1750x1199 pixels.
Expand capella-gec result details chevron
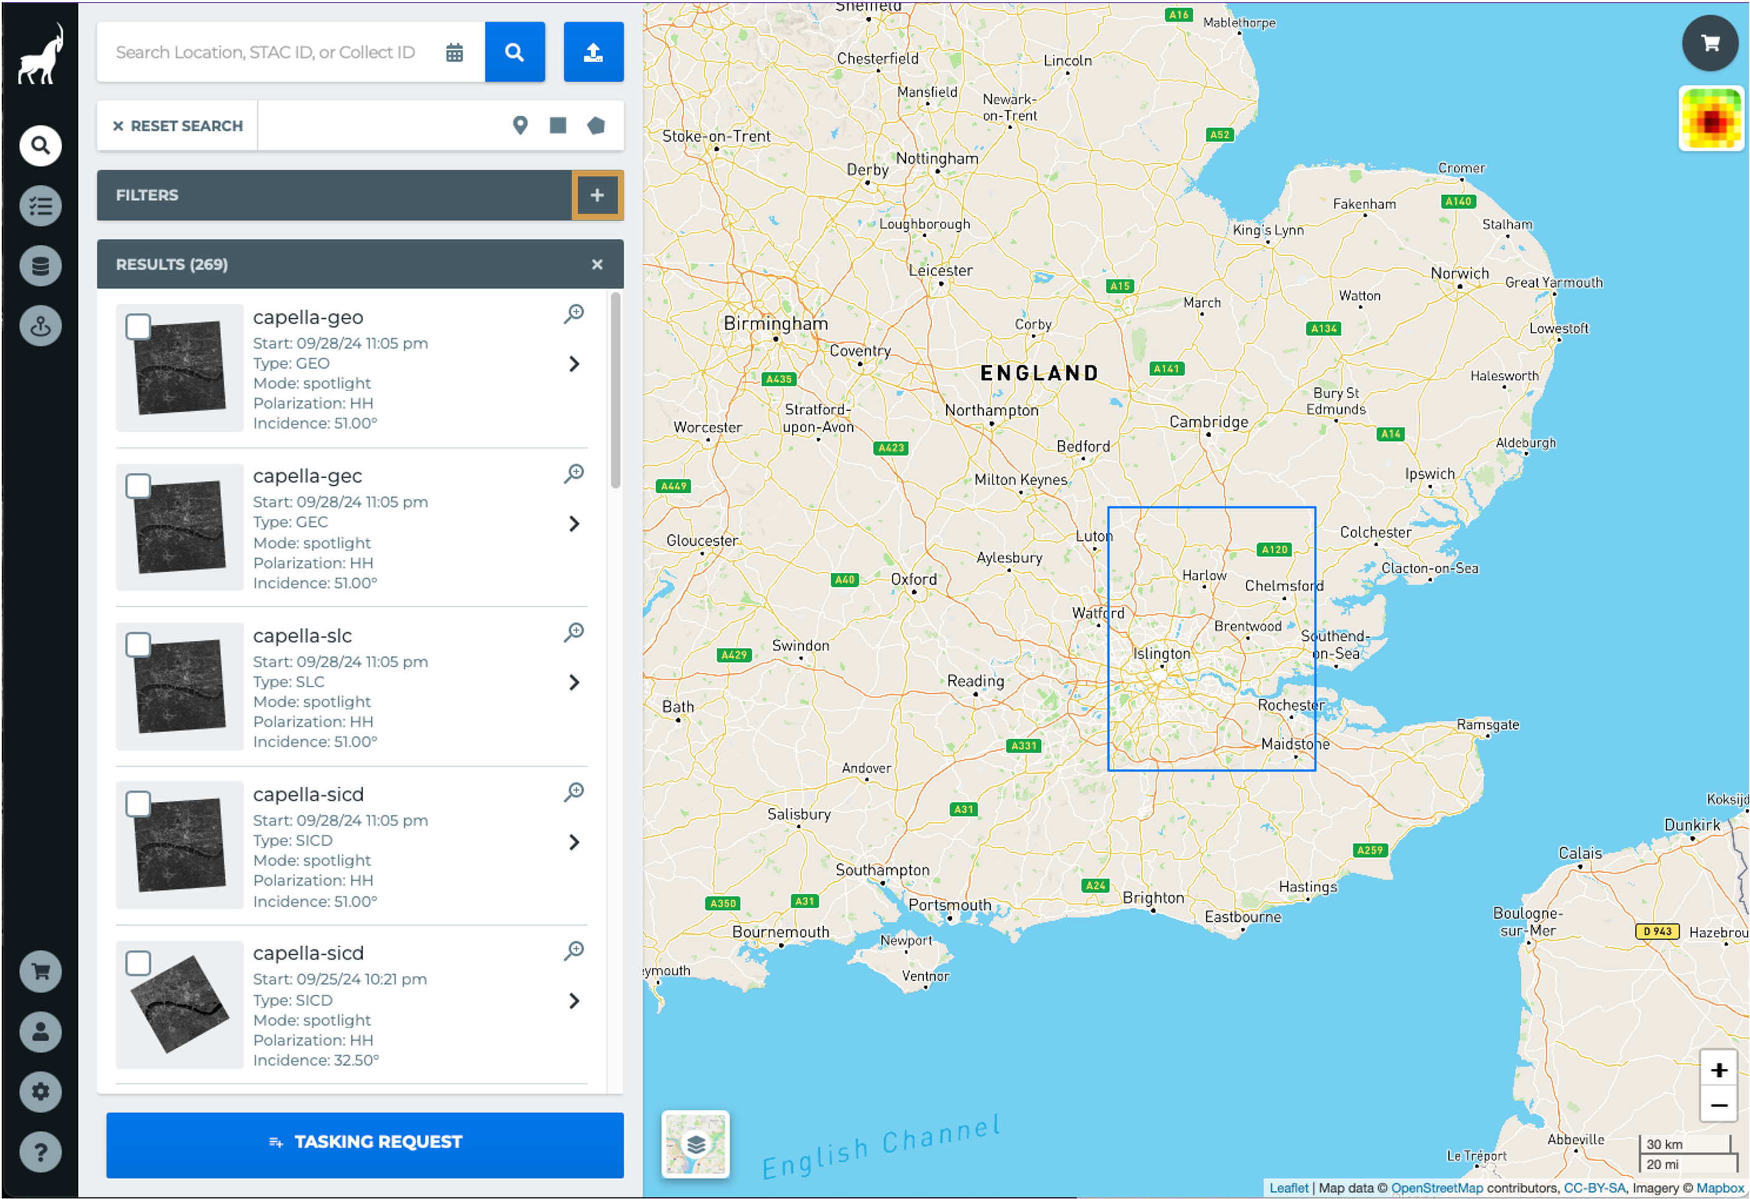click(574, 523)
